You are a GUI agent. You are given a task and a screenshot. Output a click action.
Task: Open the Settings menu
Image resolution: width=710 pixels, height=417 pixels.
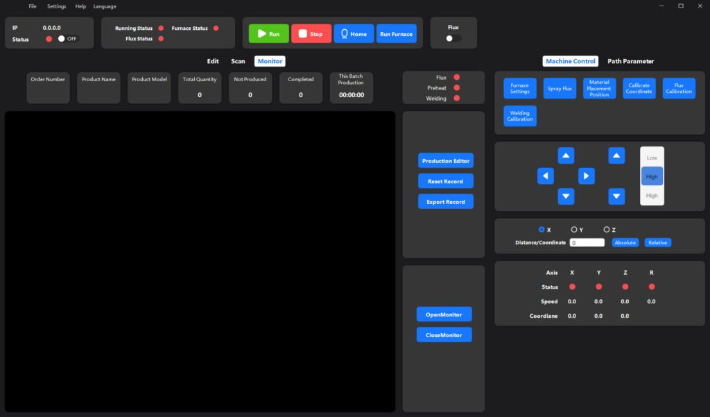pyautogui.click(x=57, y=6)
